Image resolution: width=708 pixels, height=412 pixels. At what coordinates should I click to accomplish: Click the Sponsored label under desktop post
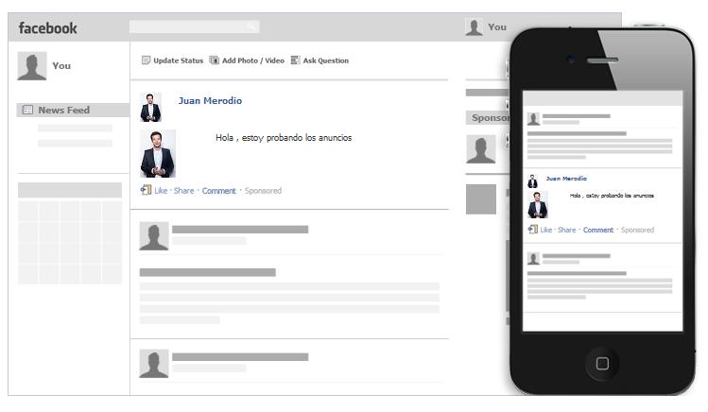(263, 191)
